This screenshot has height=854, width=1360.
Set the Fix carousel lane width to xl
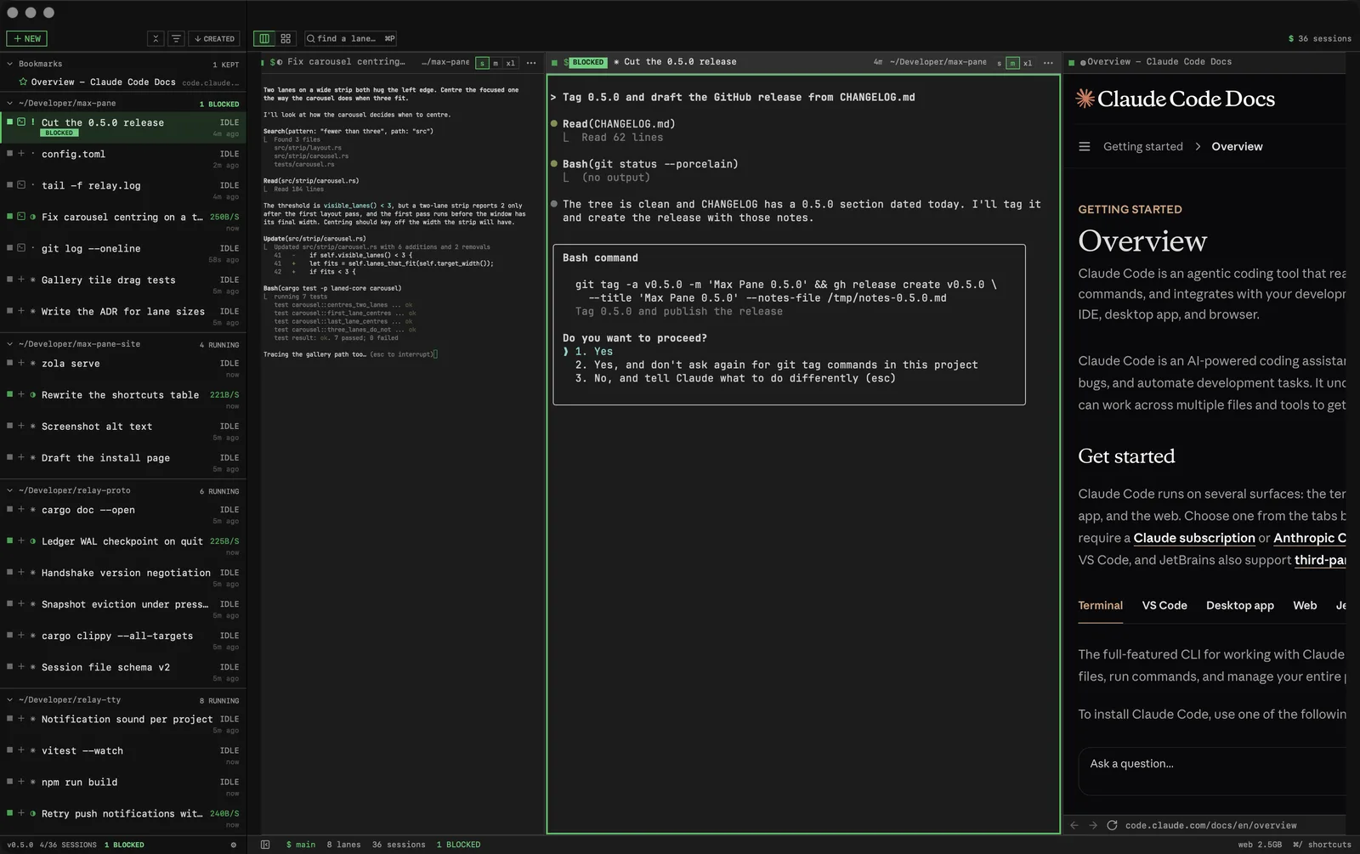pos(511,63)
